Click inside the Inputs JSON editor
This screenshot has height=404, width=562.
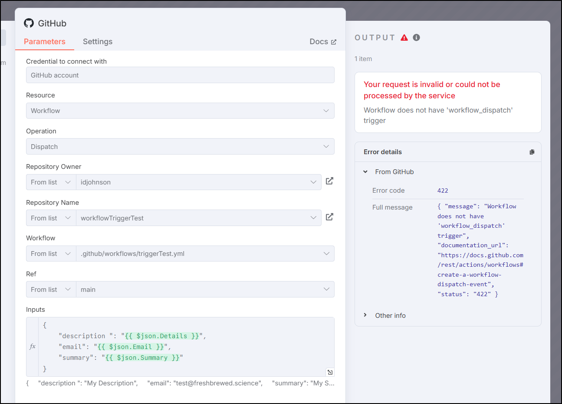[x=186, y=347]
